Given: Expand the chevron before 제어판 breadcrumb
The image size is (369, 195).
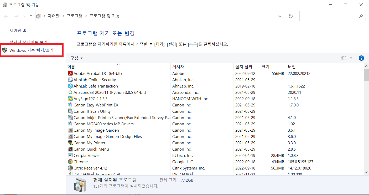Looking at the screenshot, I should (44, 16).
